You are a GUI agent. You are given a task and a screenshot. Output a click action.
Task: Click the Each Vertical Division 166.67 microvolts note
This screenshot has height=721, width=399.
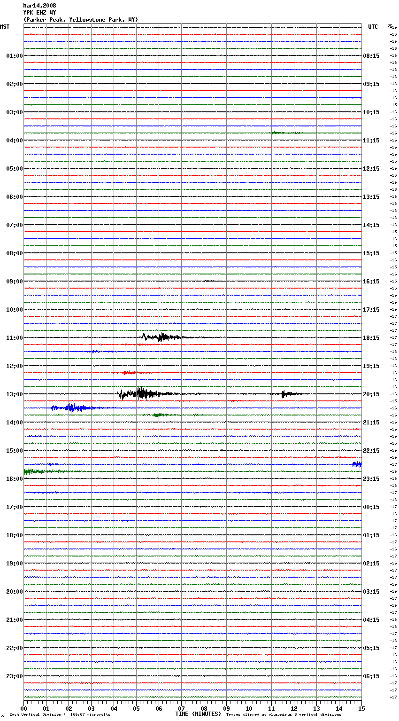[60, 715]
